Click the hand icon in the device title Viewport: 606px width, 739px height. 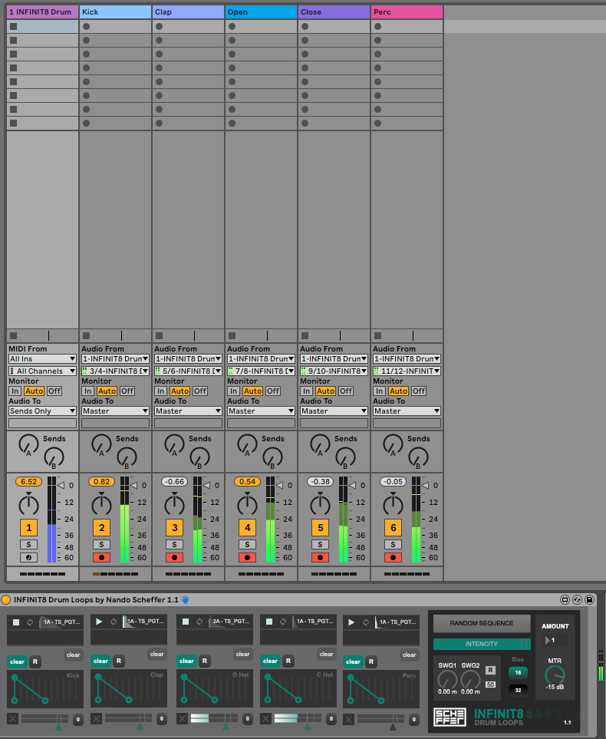click(185, 599)
